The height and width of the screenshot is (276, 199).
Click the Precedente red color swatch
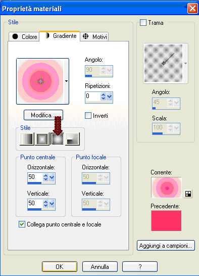coord(166,221)
